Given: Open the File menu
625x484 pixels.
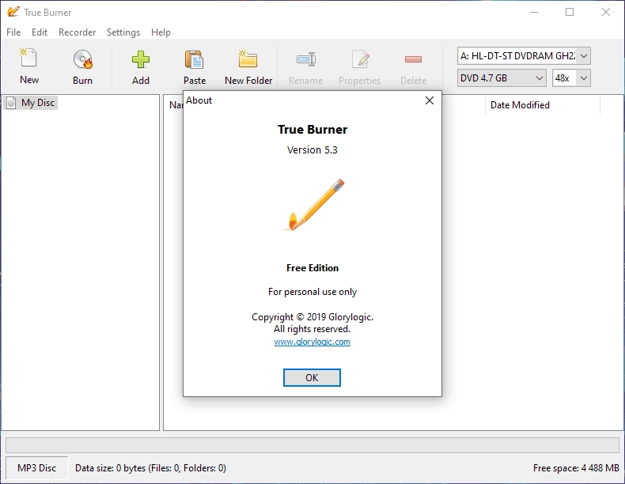Looking at the screenshot, I should [13, 32].
